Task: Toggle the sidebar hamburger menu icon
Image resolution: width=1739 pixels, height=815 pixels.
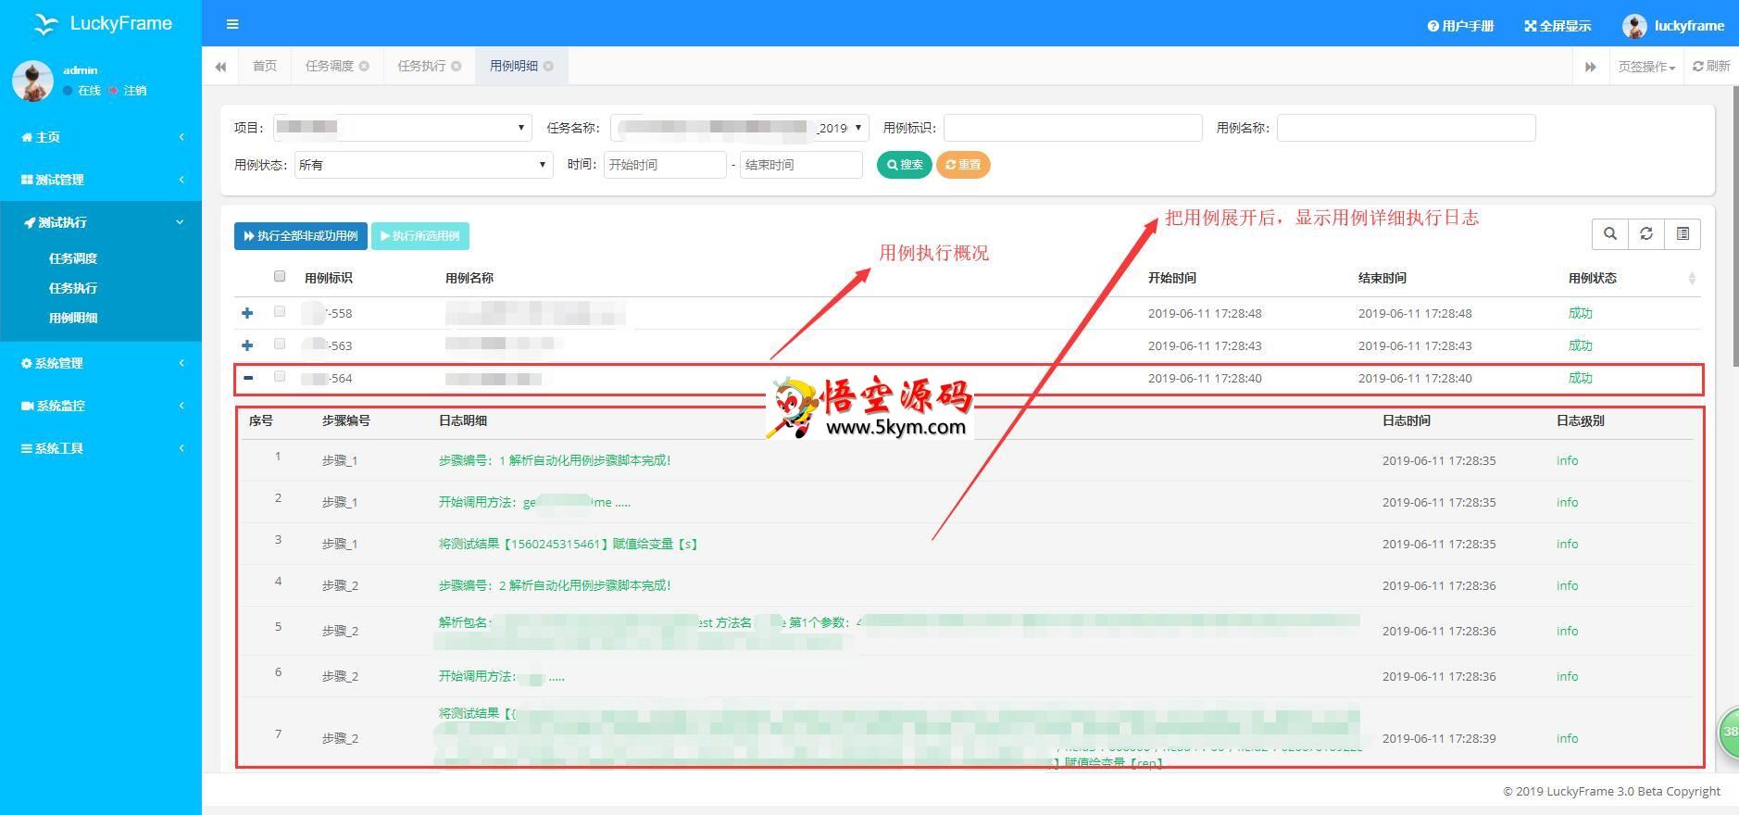Action: [x=232, y=24]
